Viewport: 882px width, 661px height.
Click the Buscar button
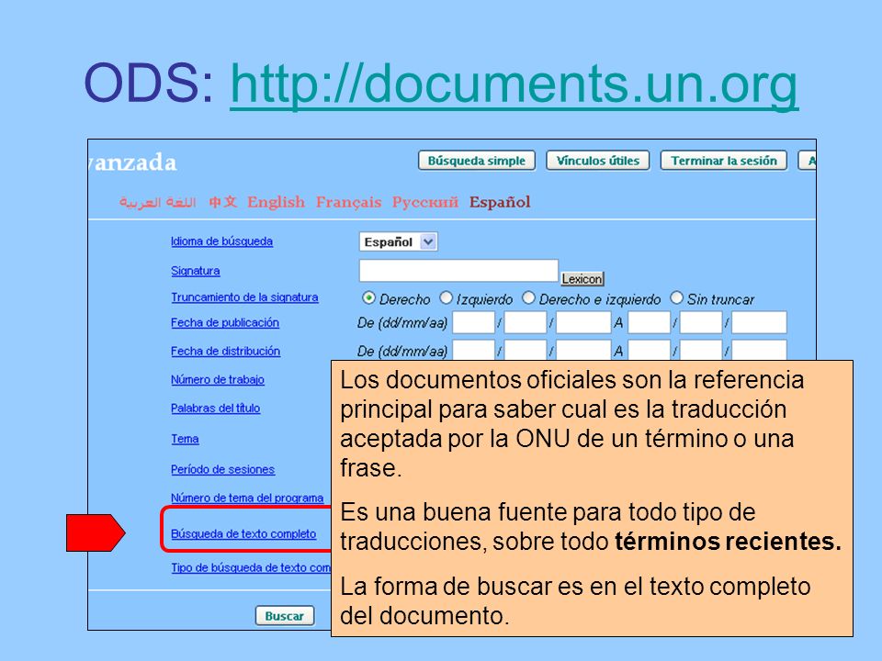[284, 616]
